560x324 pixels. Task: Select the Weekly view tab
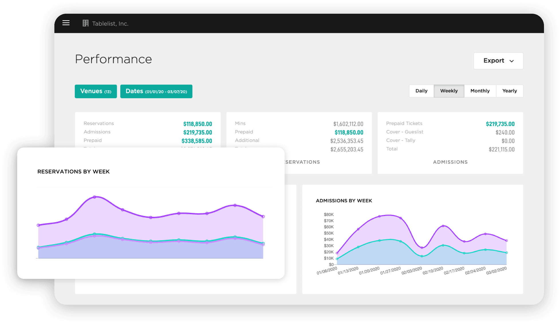point(449,91)
